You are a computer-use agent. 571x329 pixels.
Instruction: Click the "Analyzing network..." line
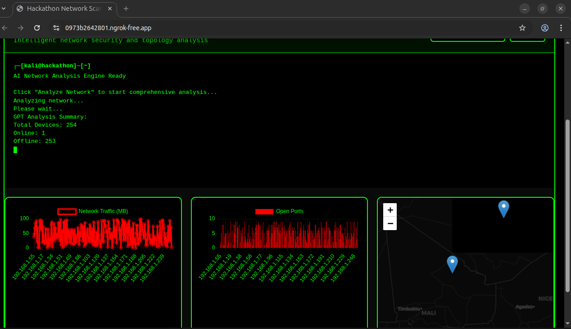(49, 101)
